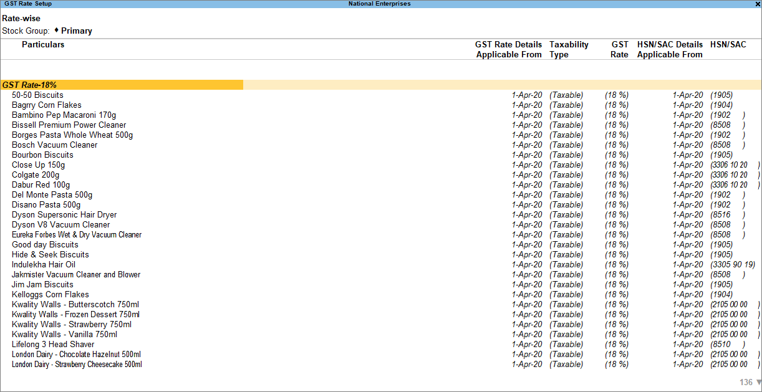Select Dyson V8 Vacuum Cleaner

[60, 224]
